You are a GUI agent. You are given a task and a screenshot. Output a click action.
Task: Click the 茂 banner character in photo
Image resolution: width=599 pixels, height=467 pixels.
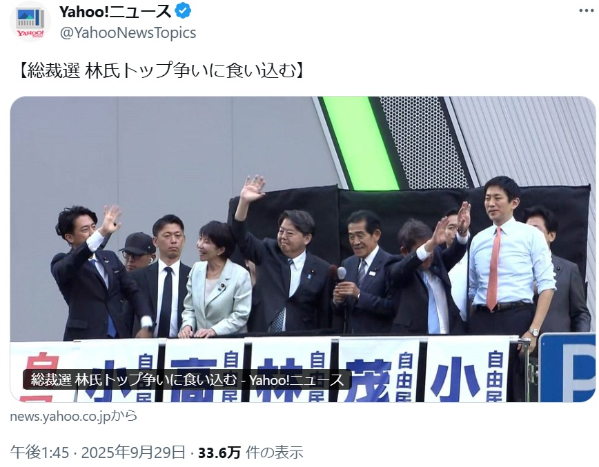pyautogui.click(x=368, y=380)
